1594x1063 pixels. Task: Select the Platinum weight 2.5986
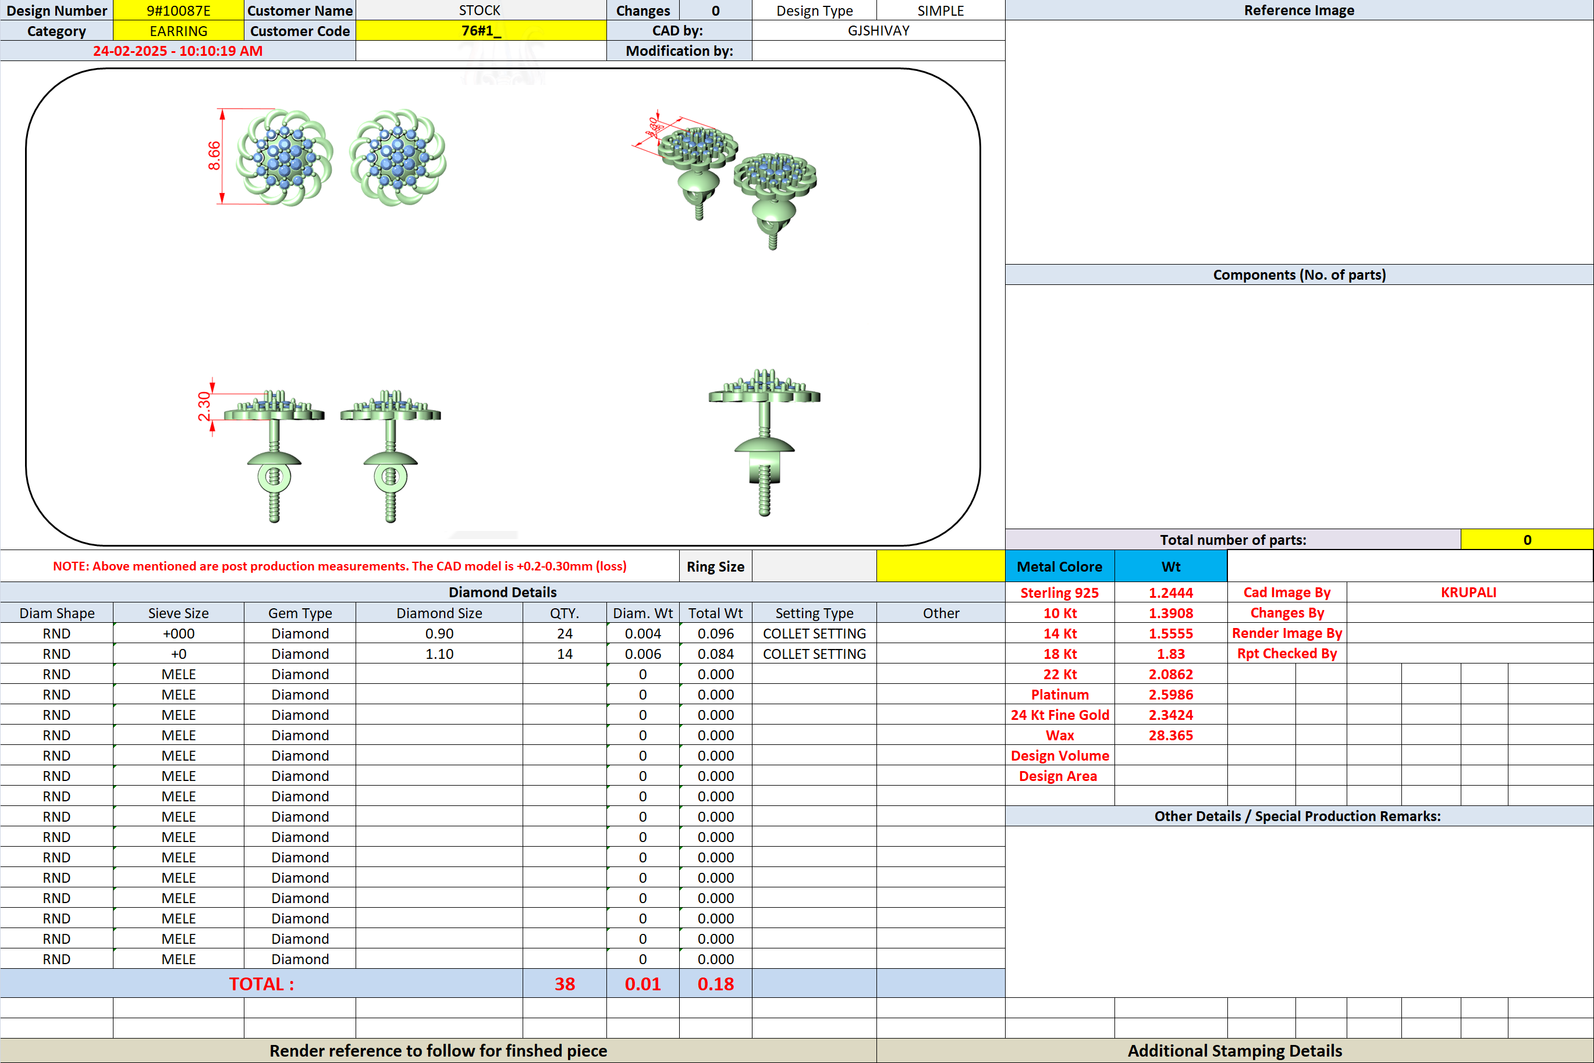tap(1171, 694)
